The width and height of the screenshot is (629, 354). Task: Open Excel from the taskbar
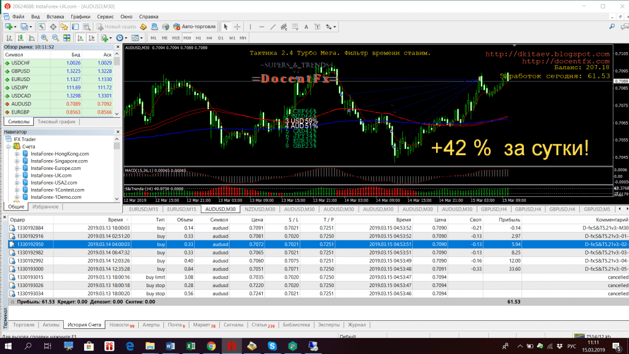coord(190,346)
